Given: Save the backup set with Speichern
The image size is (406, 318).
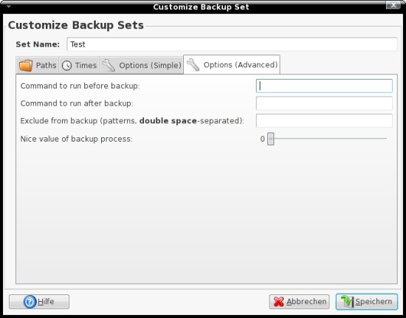Looking at the screenshot, I should pos(367,302).
